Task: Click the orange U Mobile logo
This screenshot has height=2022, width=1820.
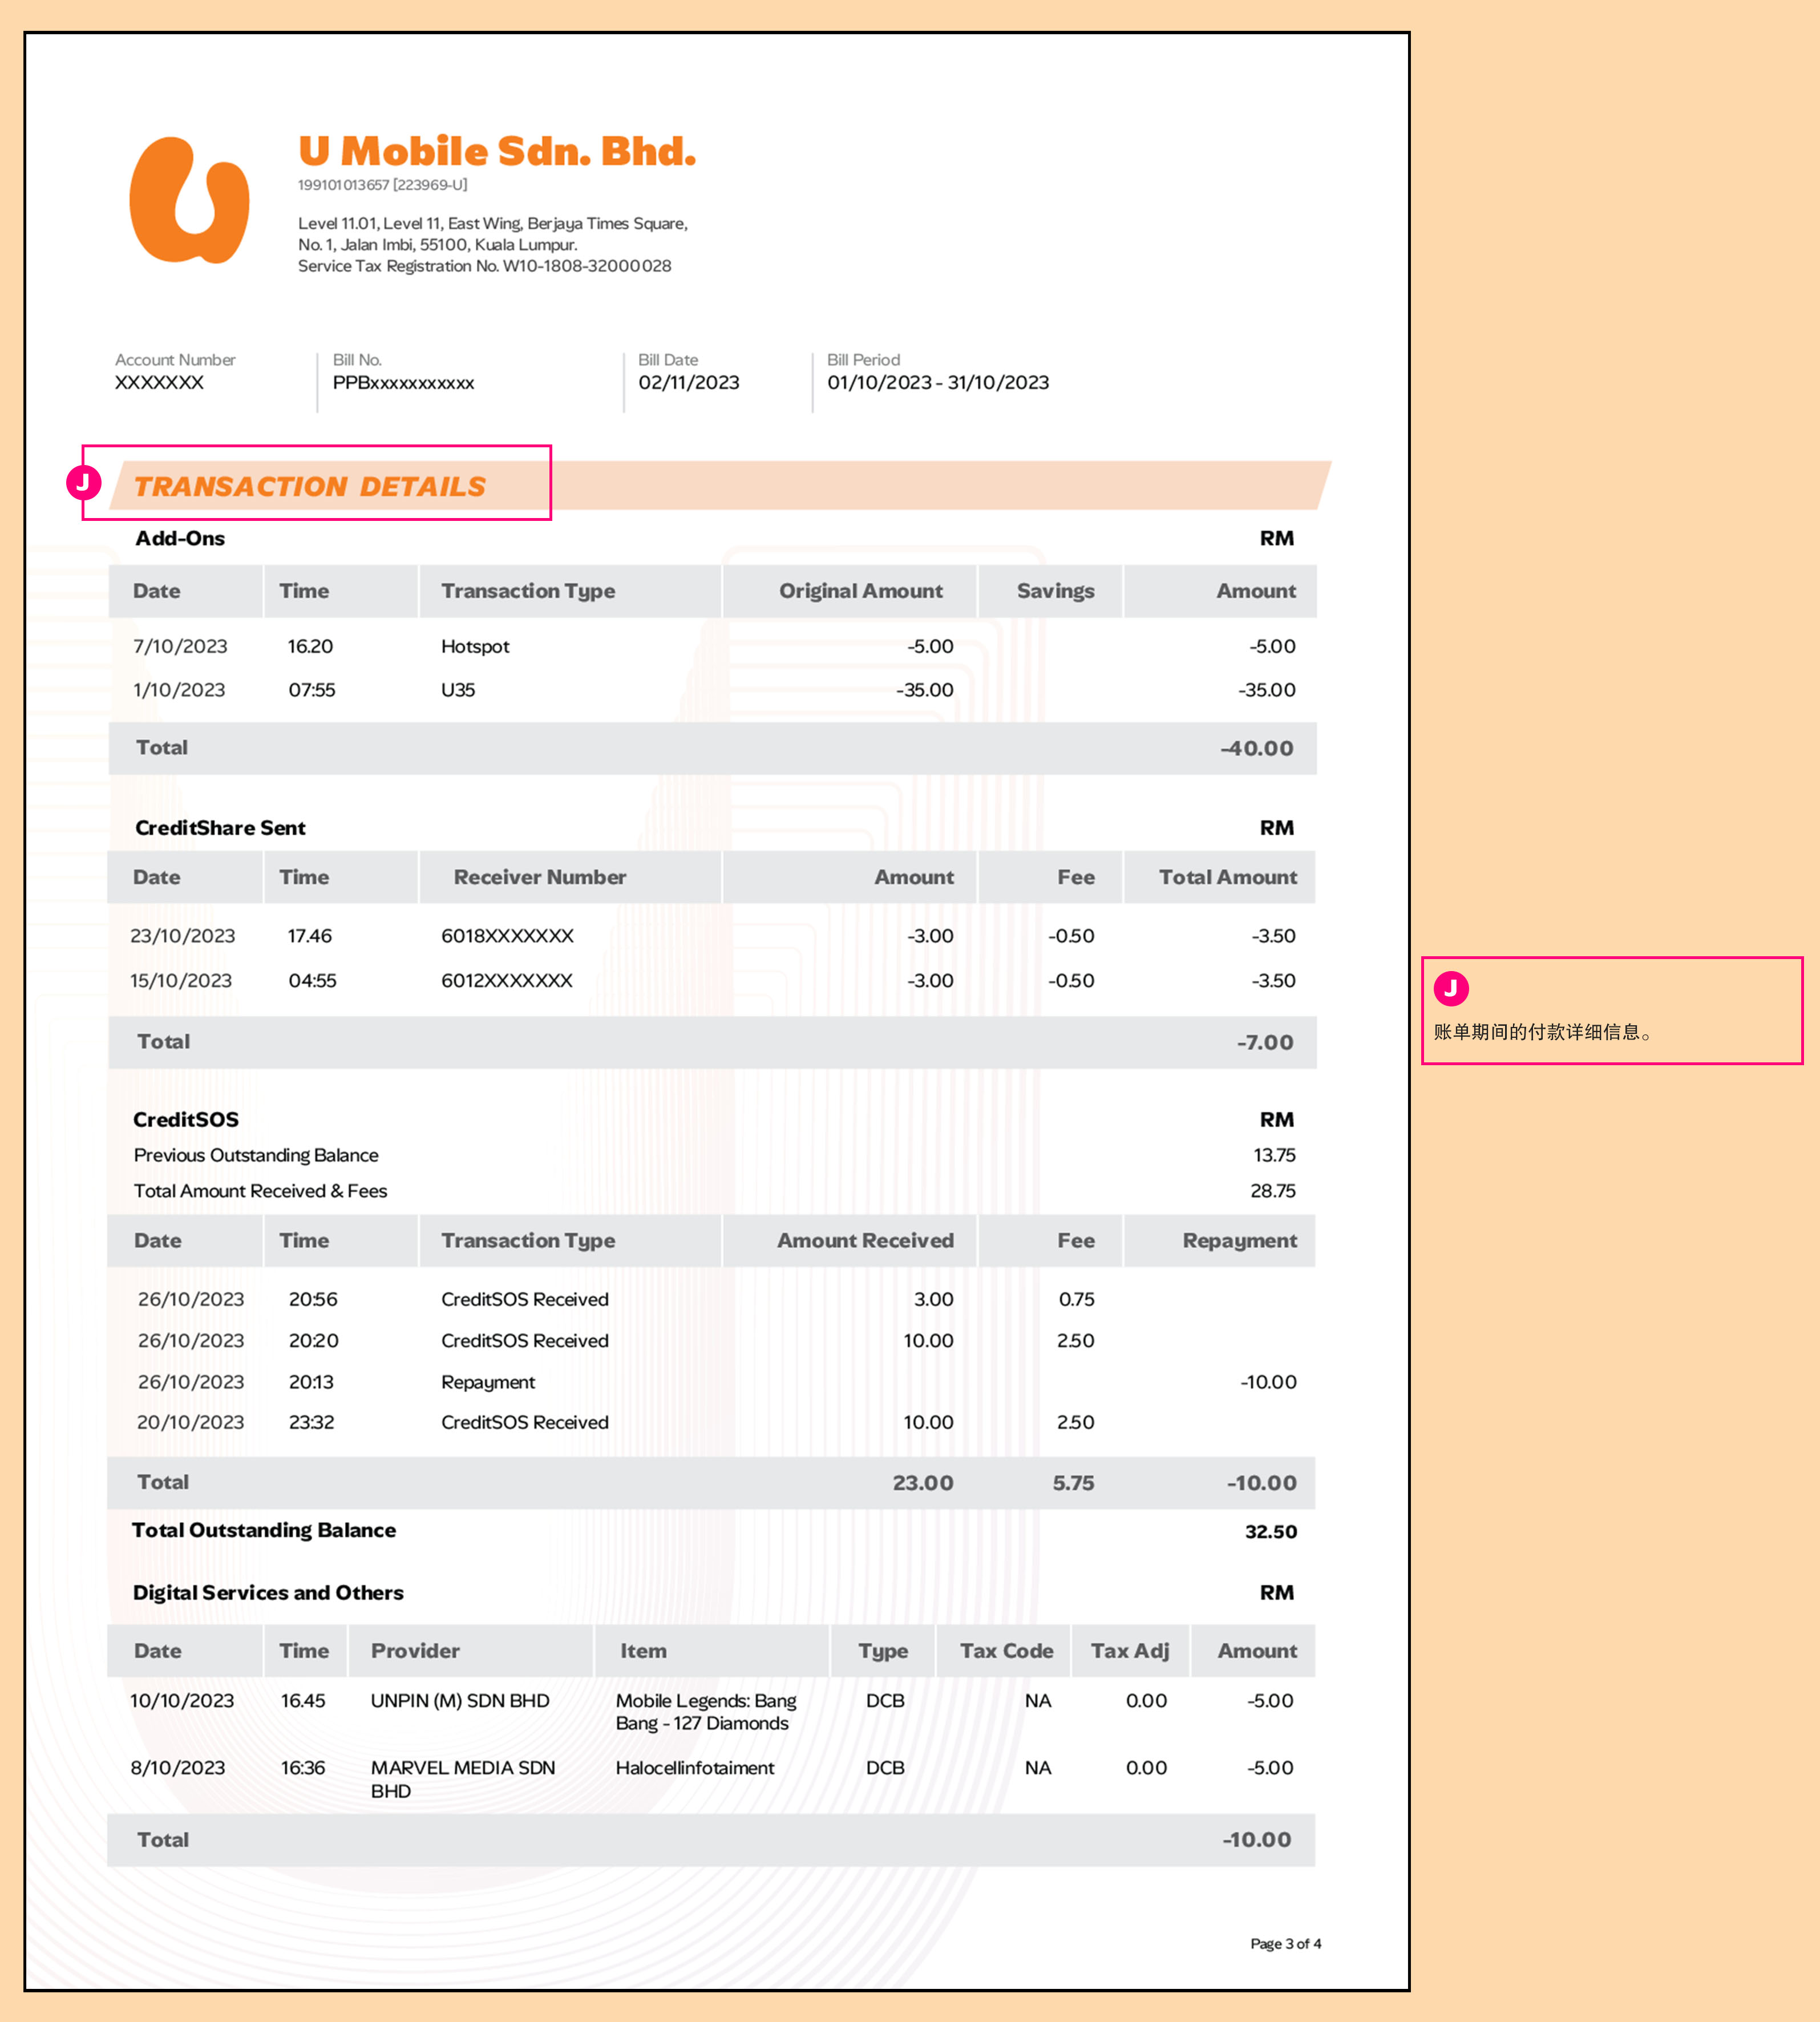Action: click(x=189, y=200)
